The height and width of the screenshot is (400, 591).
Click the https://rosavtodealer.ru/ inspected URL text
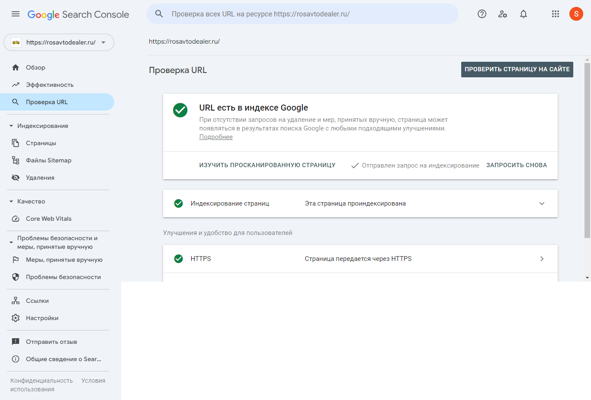point(184,41)
